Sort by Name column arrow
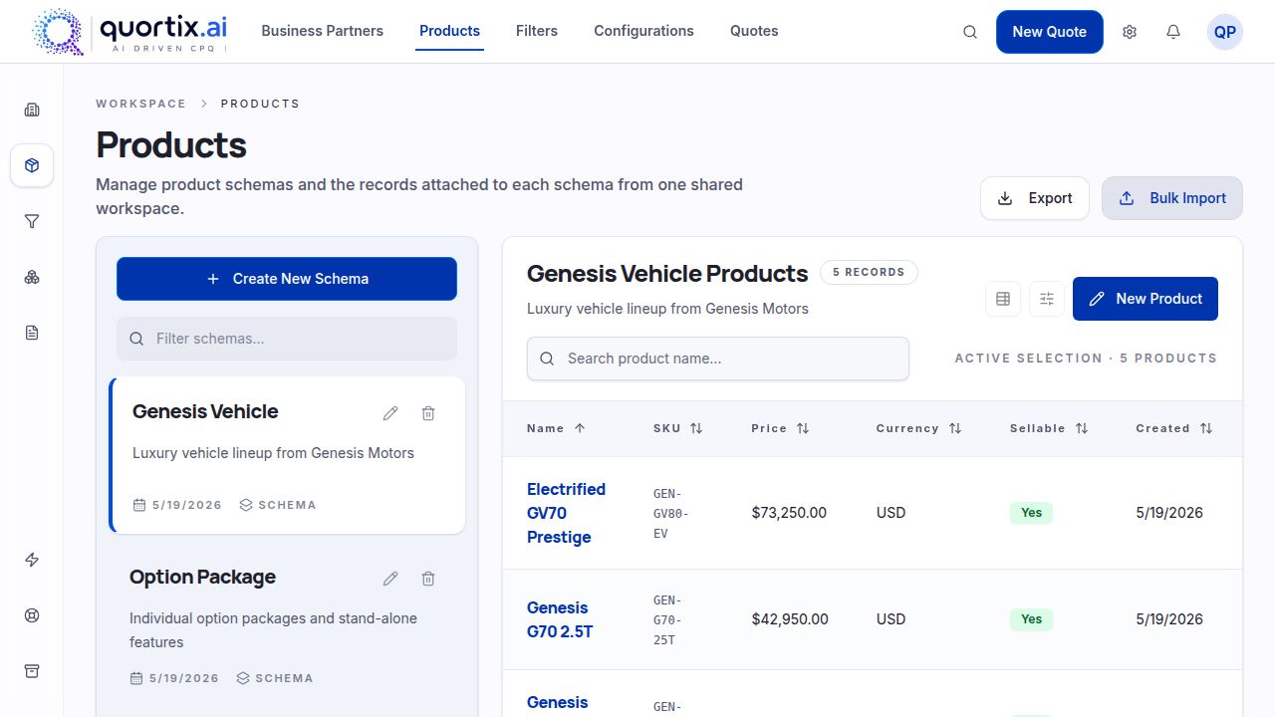The image size is (1275, 717). click(x=580, y=428)
